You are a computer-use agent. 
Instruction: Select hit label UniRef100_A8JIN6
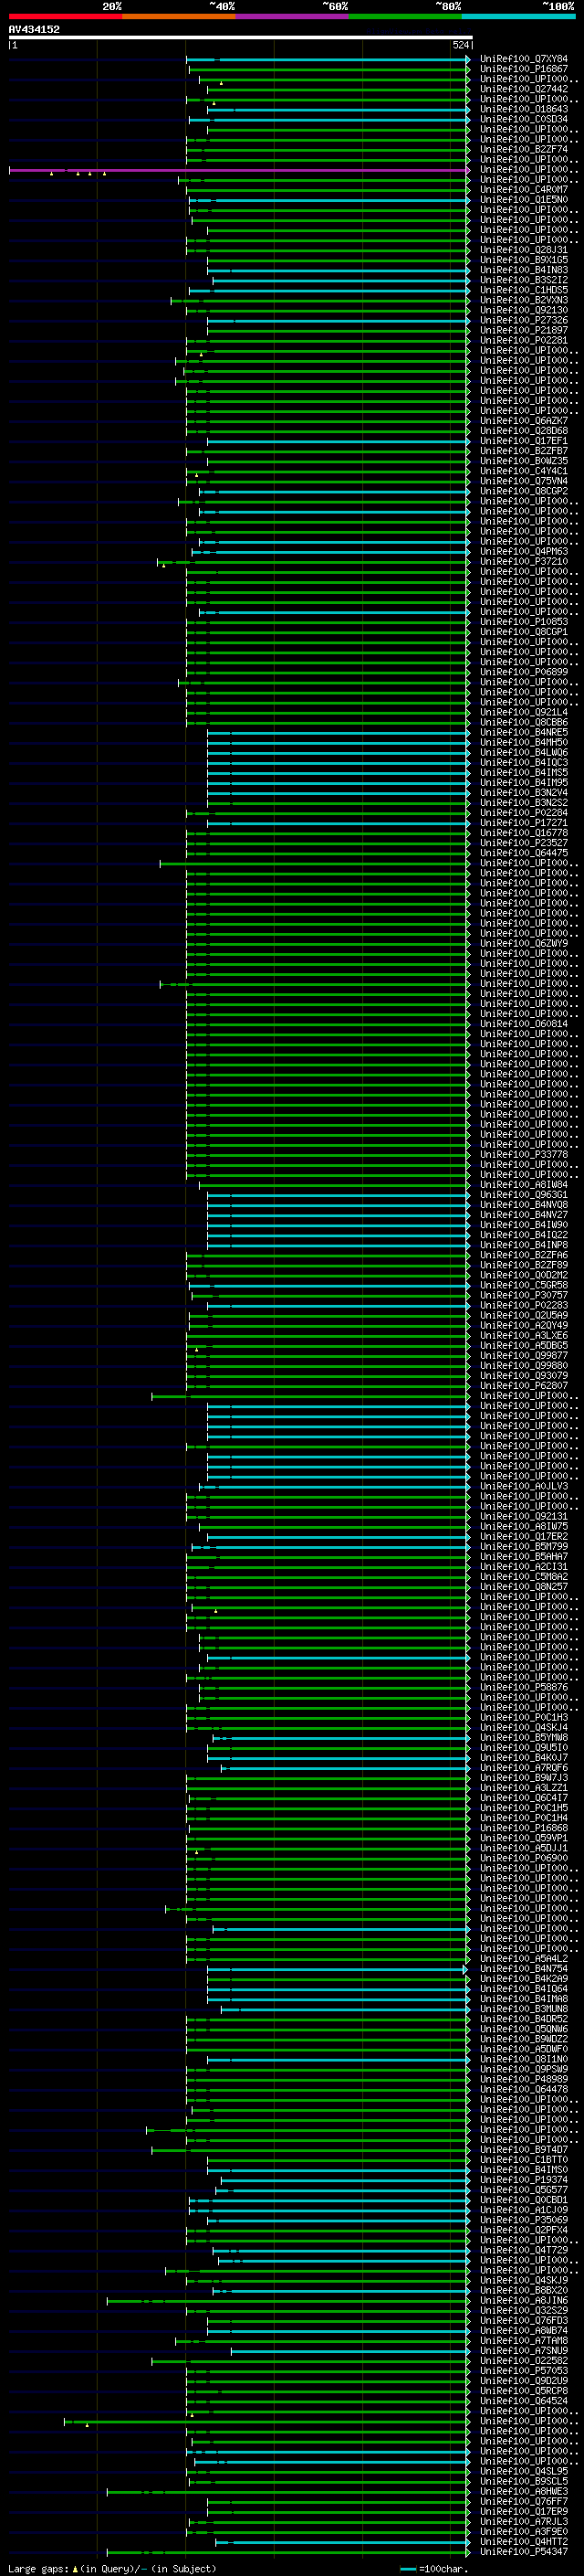coord(524,2301)
